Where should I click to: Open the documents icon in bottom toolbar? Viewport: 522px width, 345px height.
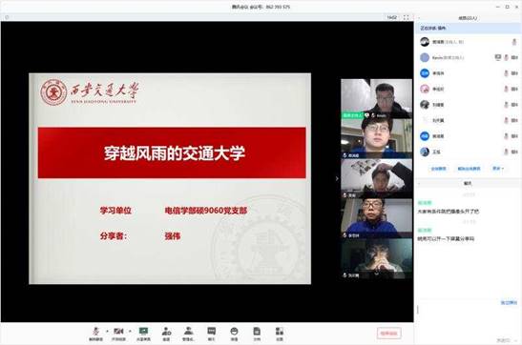pyautogui.click(x=257, y=334)
